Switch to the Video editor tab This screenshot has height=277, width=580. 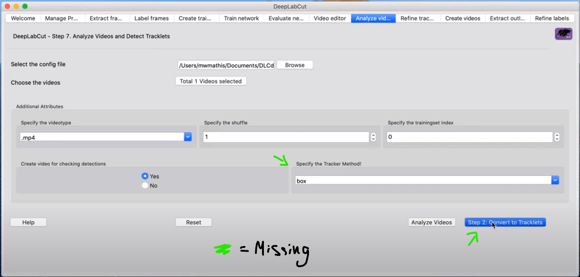coord(329,18)
